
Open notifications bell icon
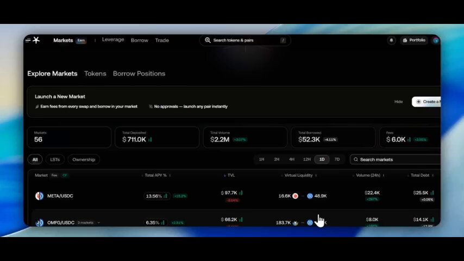point(391,40)
